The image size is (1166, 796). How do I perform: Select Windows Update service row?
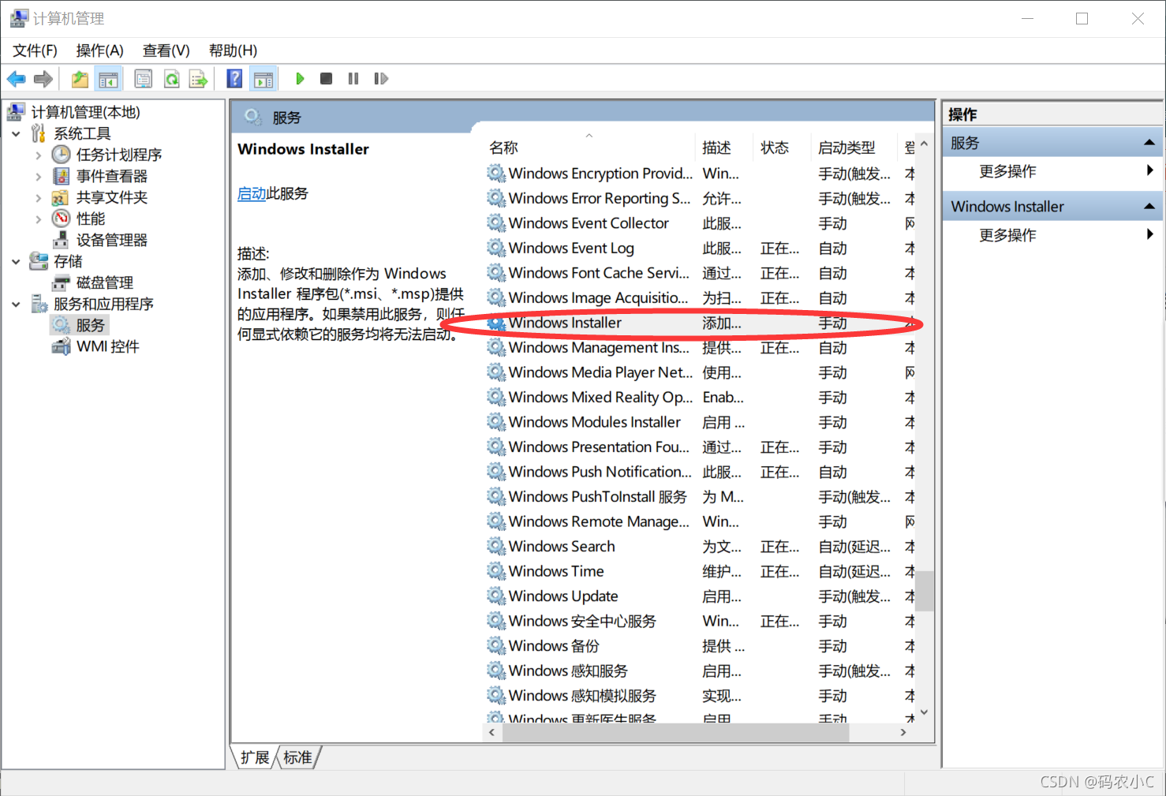click(700, 596)
